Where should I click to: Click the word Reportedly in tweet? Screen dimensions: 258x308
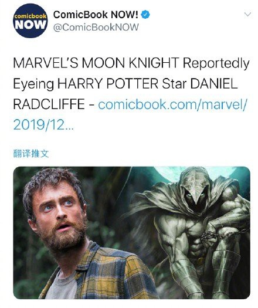216,63
